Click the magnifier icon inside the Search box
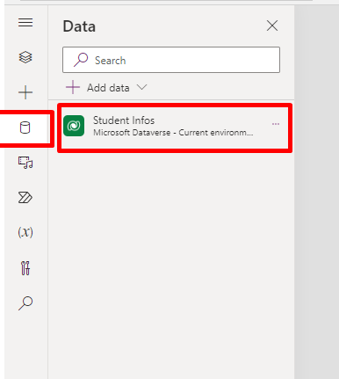This screenshot has width=339, height=379. pyautogui.click(x=81, y=60)
